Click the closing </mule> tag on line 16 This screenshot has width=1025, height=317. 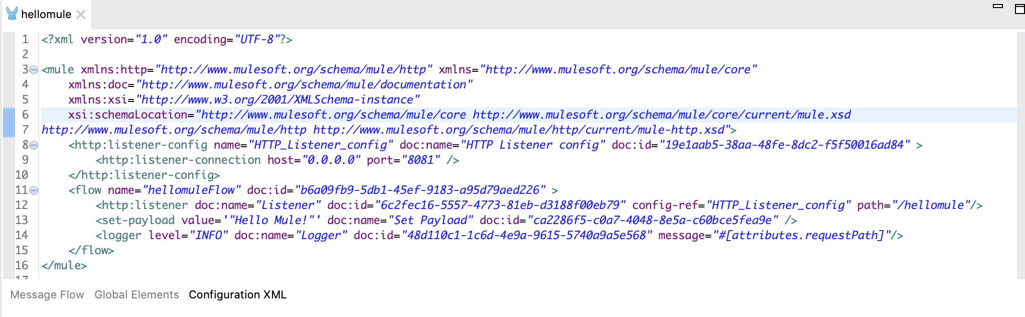(64, 266)
